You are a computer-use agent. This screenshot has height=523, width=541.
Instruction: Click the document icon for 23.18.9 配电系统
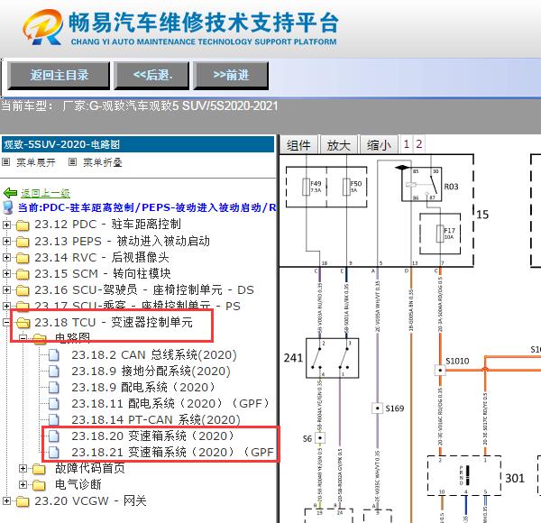point(53,388)
